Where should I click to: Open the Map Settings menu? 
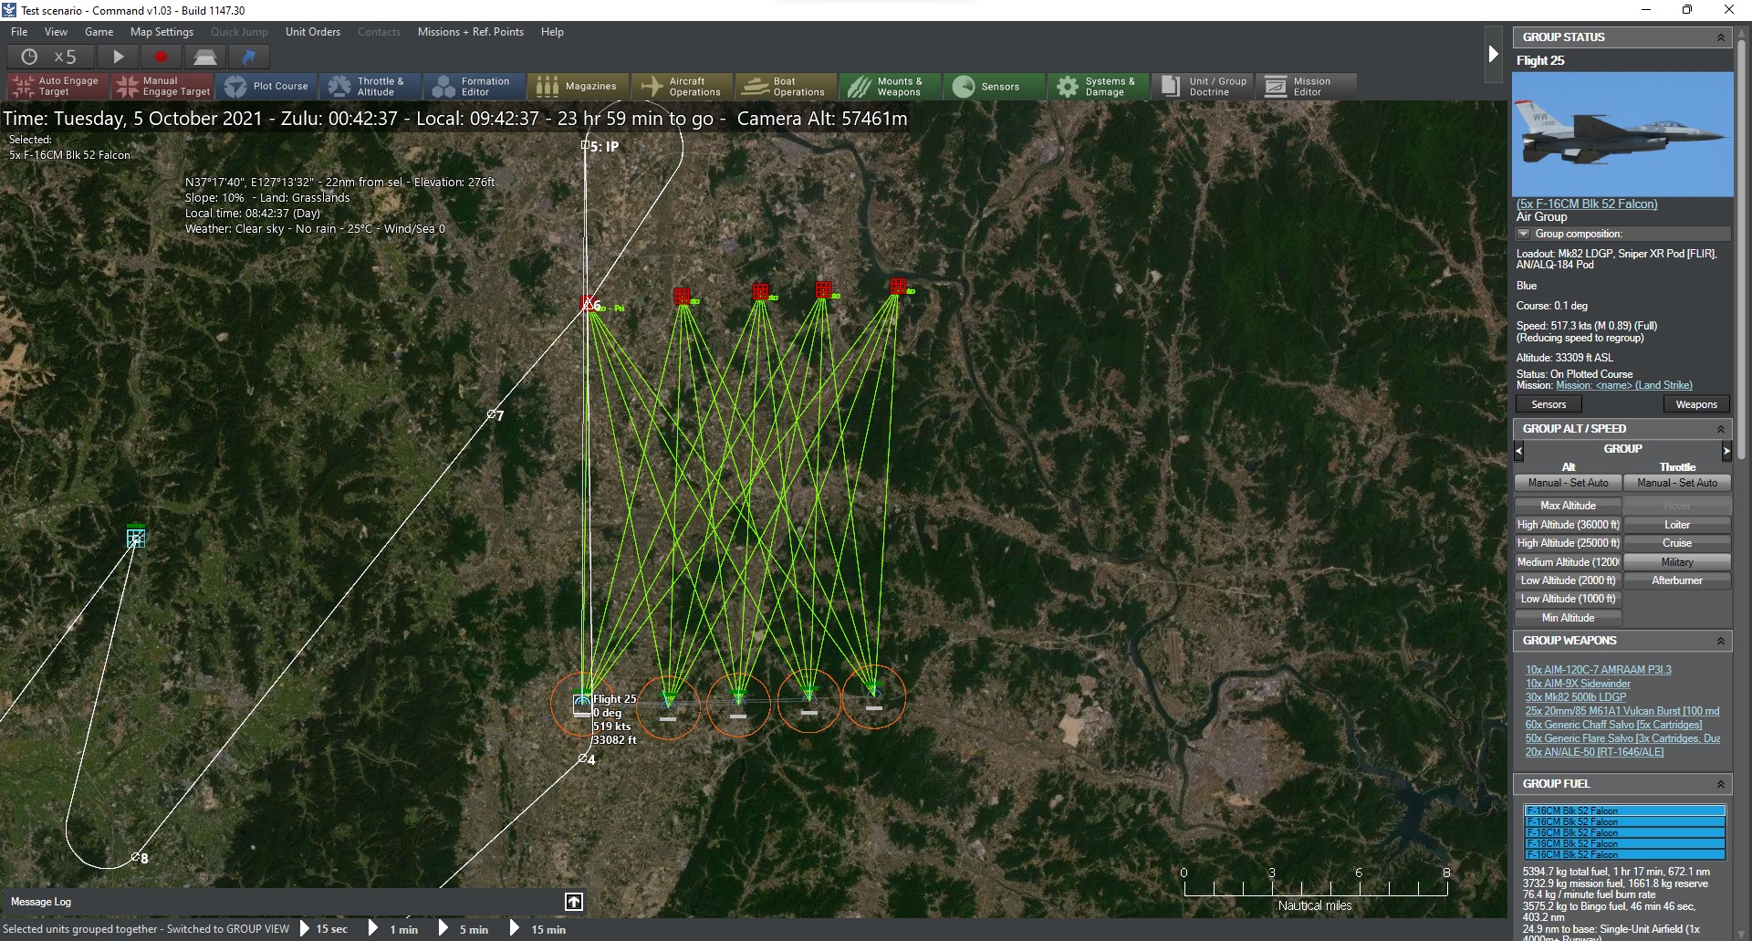162,32
